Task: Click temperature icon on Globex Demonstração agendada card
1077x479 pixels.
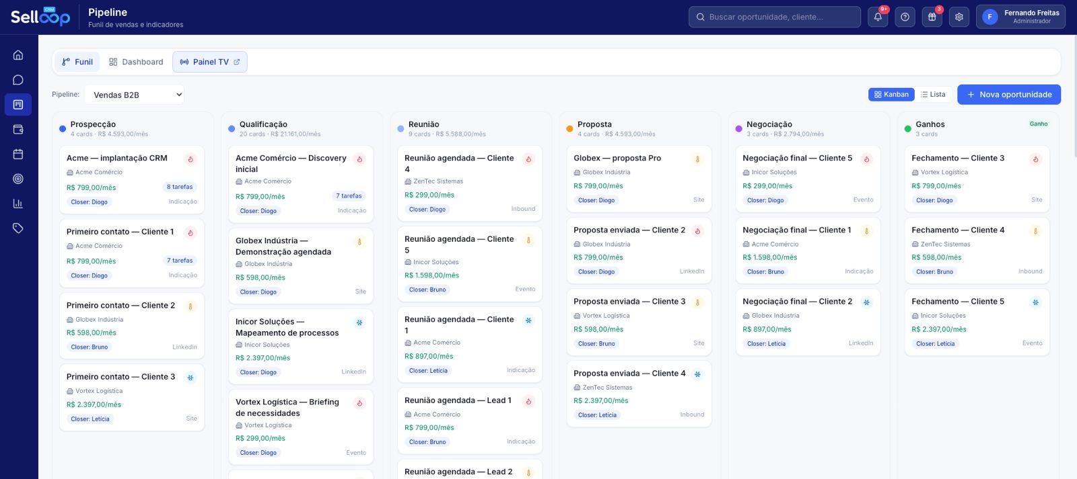Action: point(359,242)
